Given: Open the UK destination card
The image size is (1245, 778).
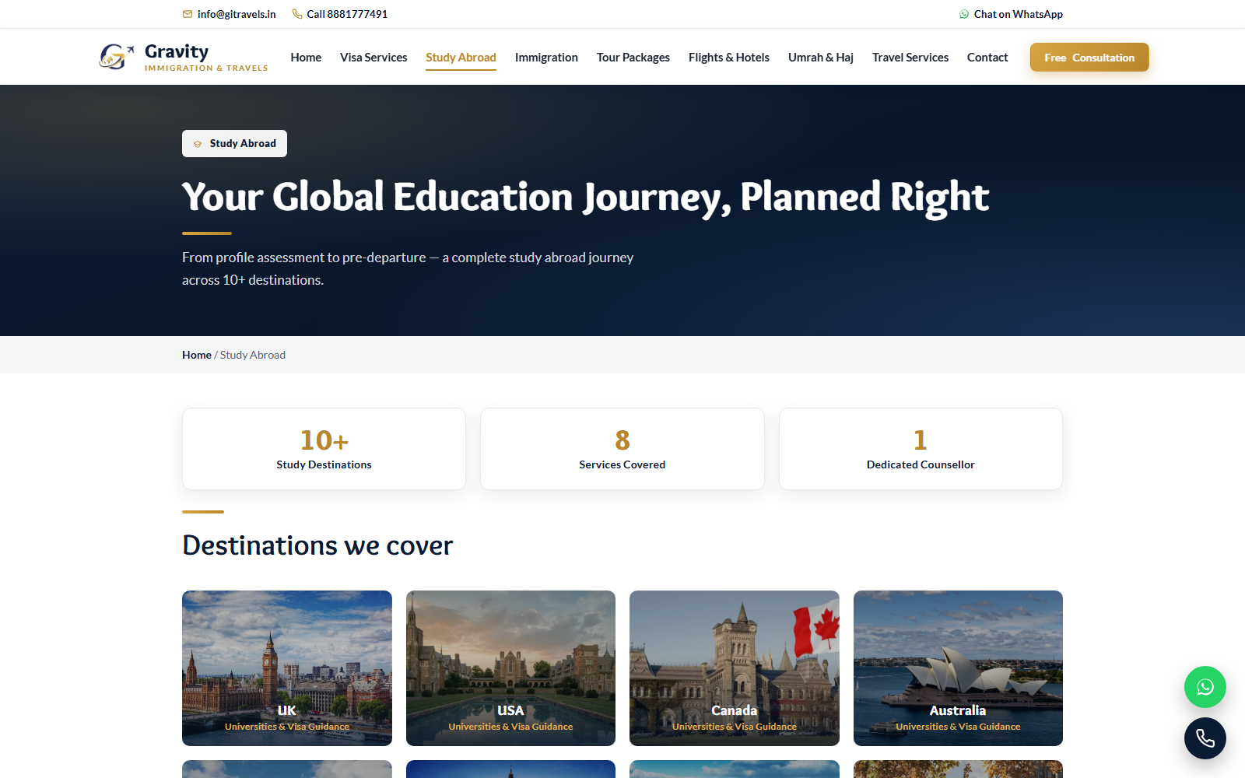Looking at the screenshot, I should point(287,668).
